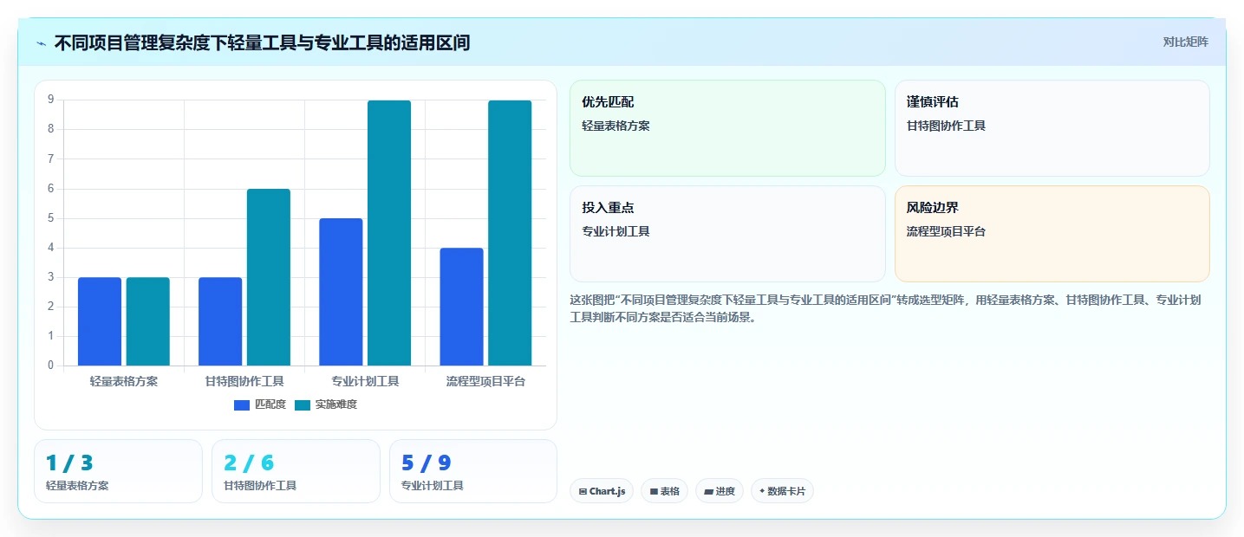Click the 进度 tag icon

(708, 491)
